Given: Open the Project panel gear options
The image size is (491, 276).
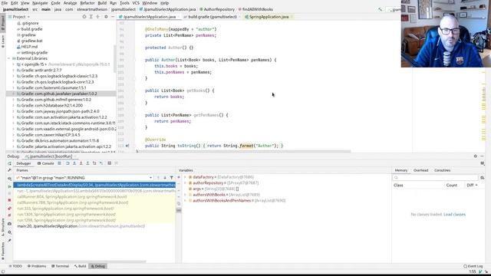Looking at the screenshot, I should [106, 17].
